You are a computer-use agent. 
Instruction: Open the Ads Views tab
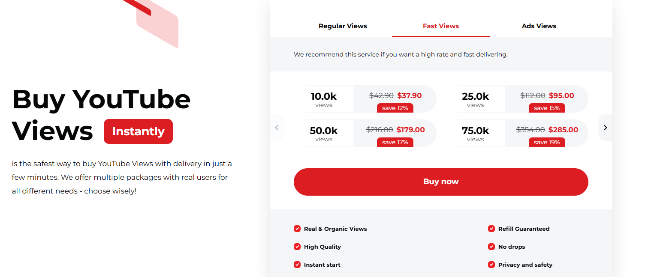tap(539, 26)
